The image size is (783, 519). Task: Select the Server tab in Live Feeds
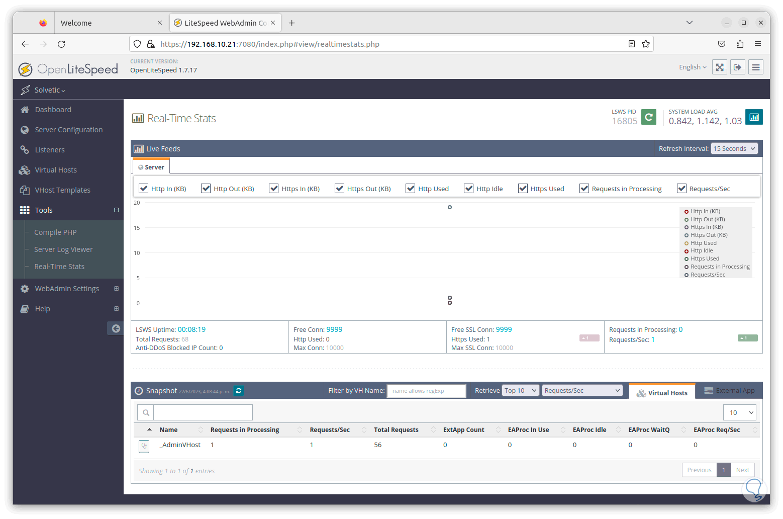coord(151,167)
